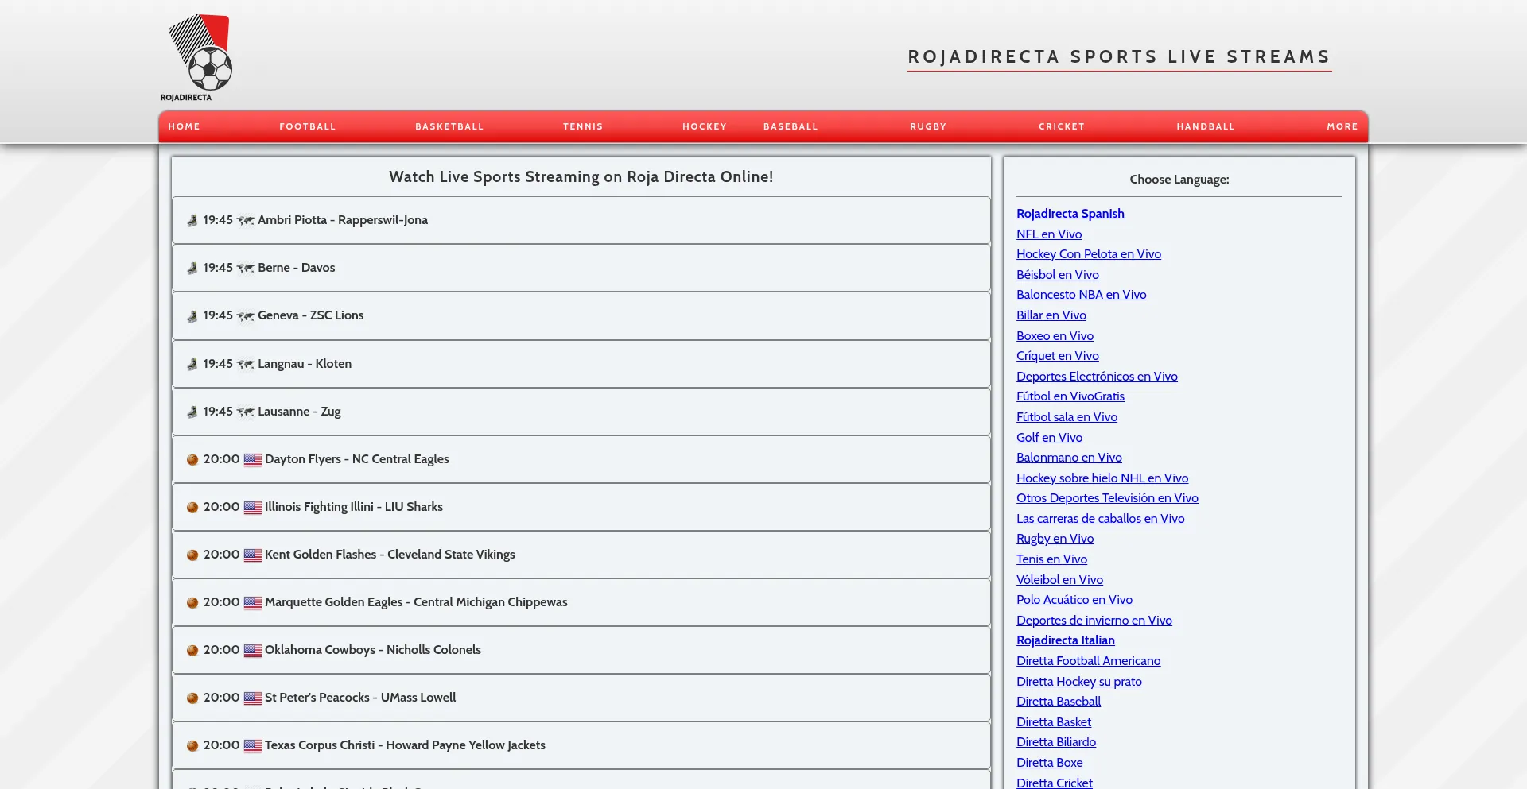Click the world map flag icon beside Langnau - Kloten
This screenshot has width=1527, height=789.
click(245, 365)
